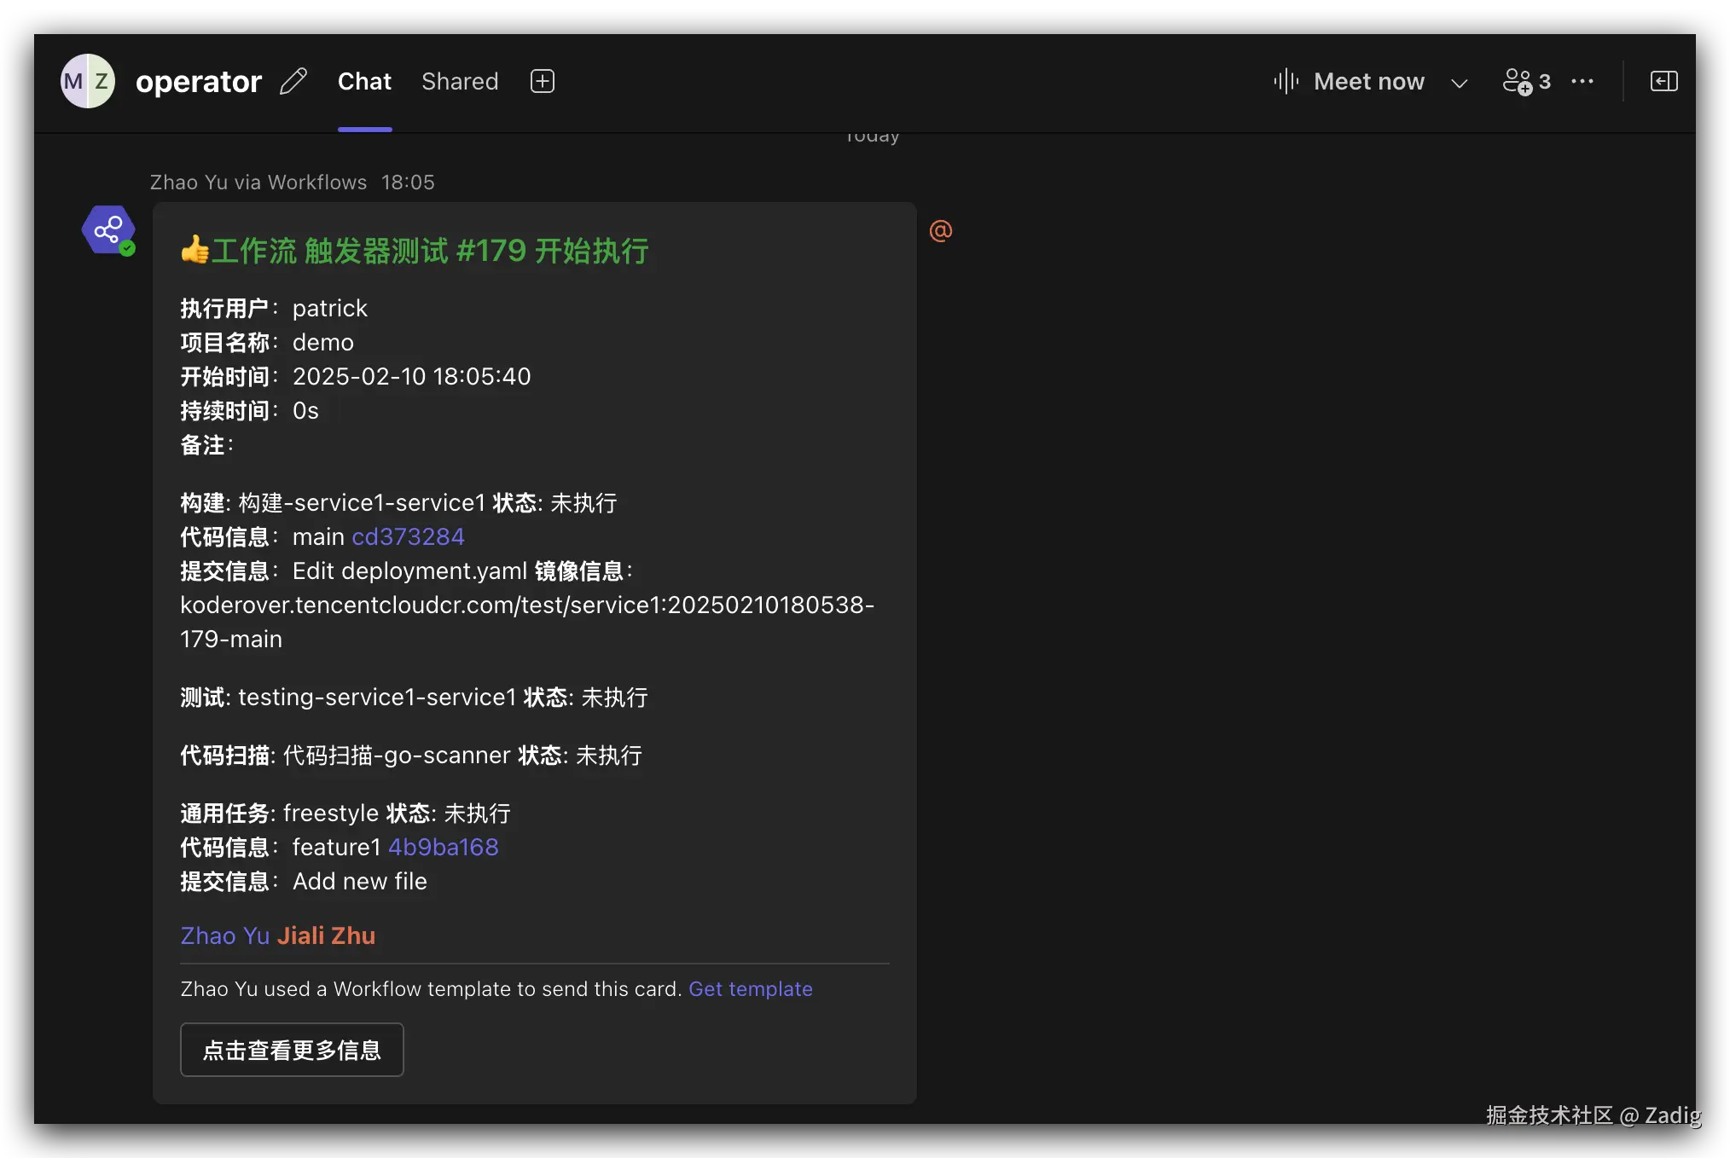Expand Meet now dropdown chevron
1730x1158 pixels.
click(1460, 83)
